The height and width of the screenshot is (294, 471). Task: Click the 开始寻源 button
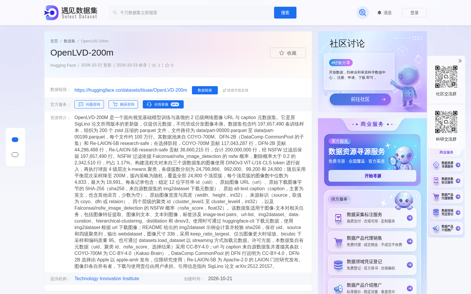[372, 176]
